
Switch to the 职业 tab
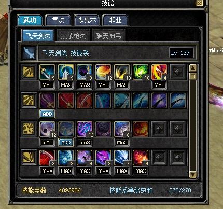(x=115, y=20)
